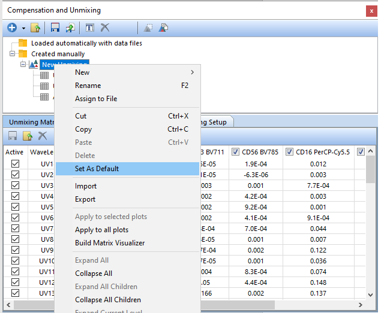Screen dimensions: 381x313
Task: Click the first matrix grid icon in tree
Action: [x=44, y=75]
